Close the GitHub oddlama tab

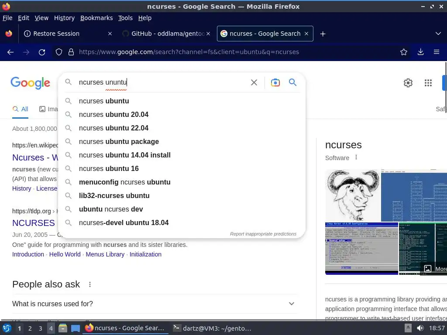[x=208, y=34]
